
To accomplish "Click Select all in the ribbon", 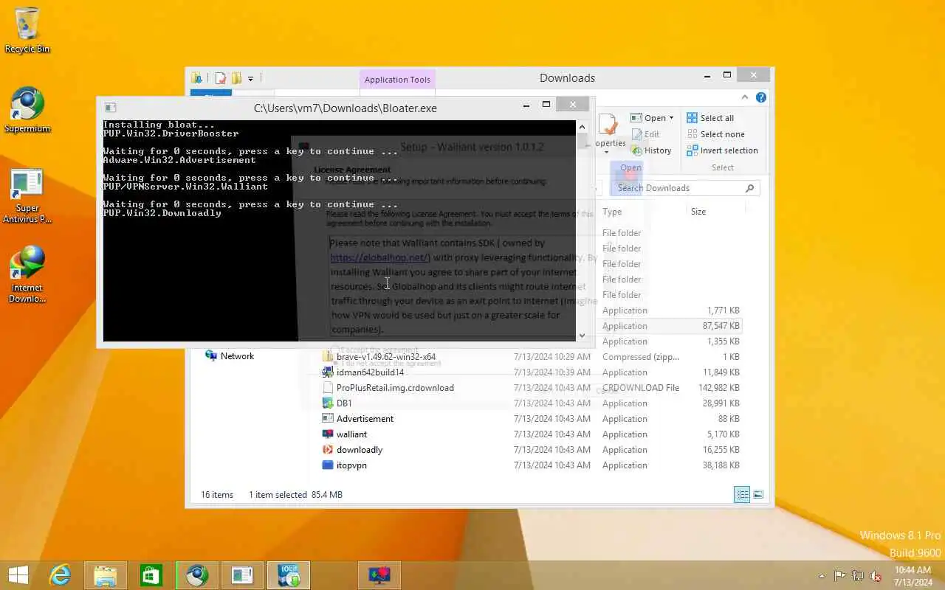I will click(x=710, y=118).
